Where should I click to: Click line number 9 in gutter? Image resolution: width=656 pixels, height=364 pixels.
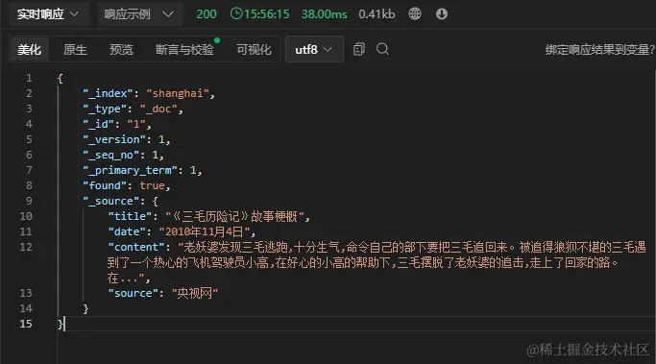pos(29,201)
